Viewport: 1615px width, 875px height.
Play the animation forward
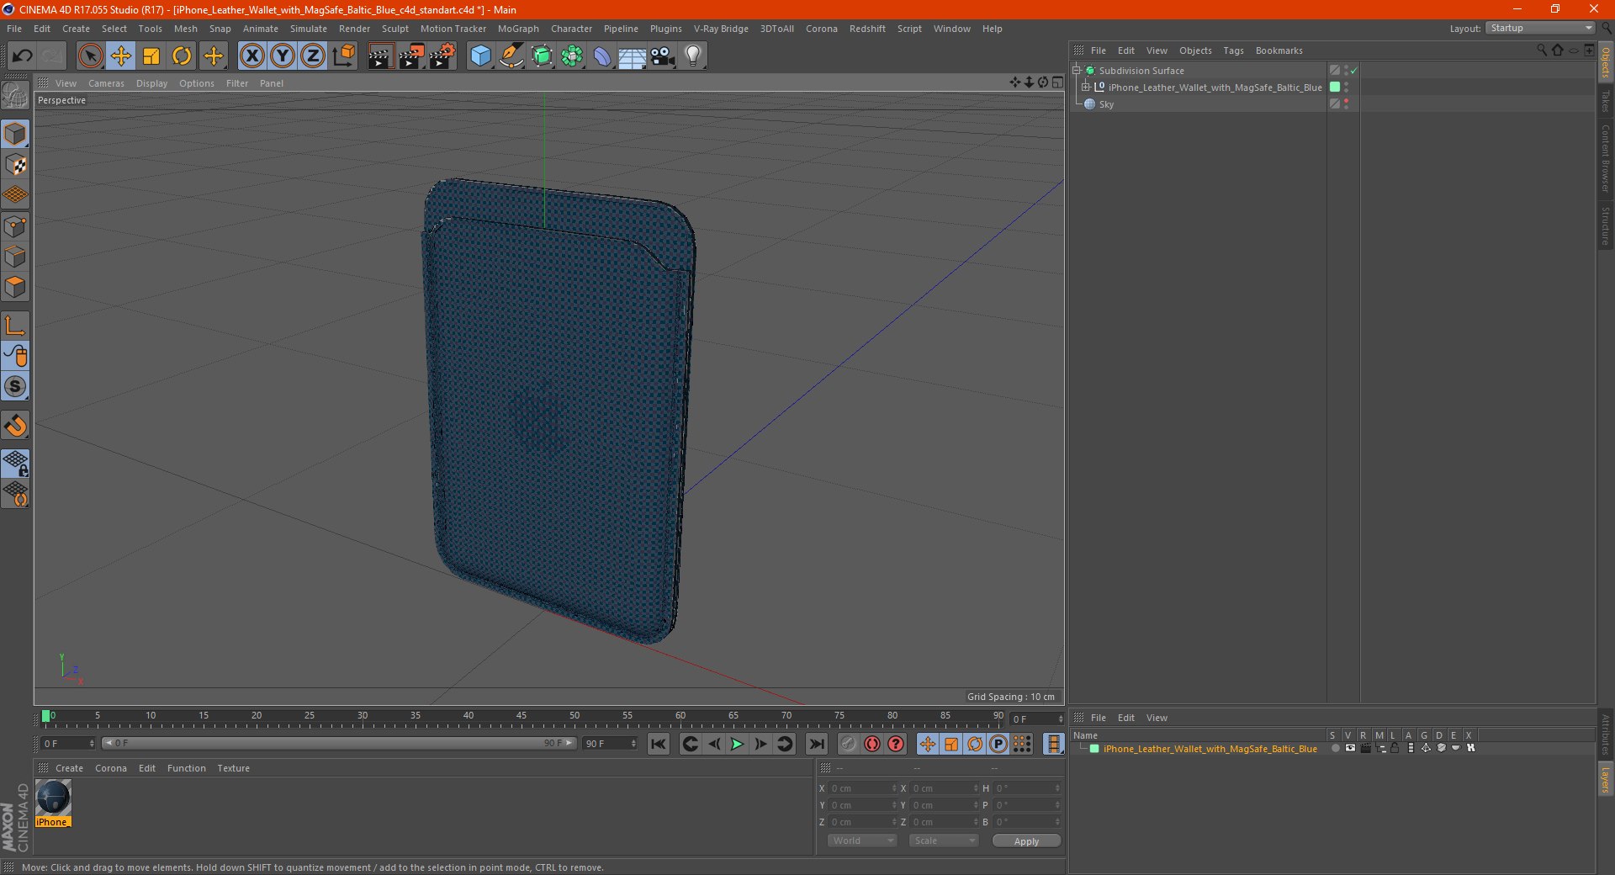[737, 744]
